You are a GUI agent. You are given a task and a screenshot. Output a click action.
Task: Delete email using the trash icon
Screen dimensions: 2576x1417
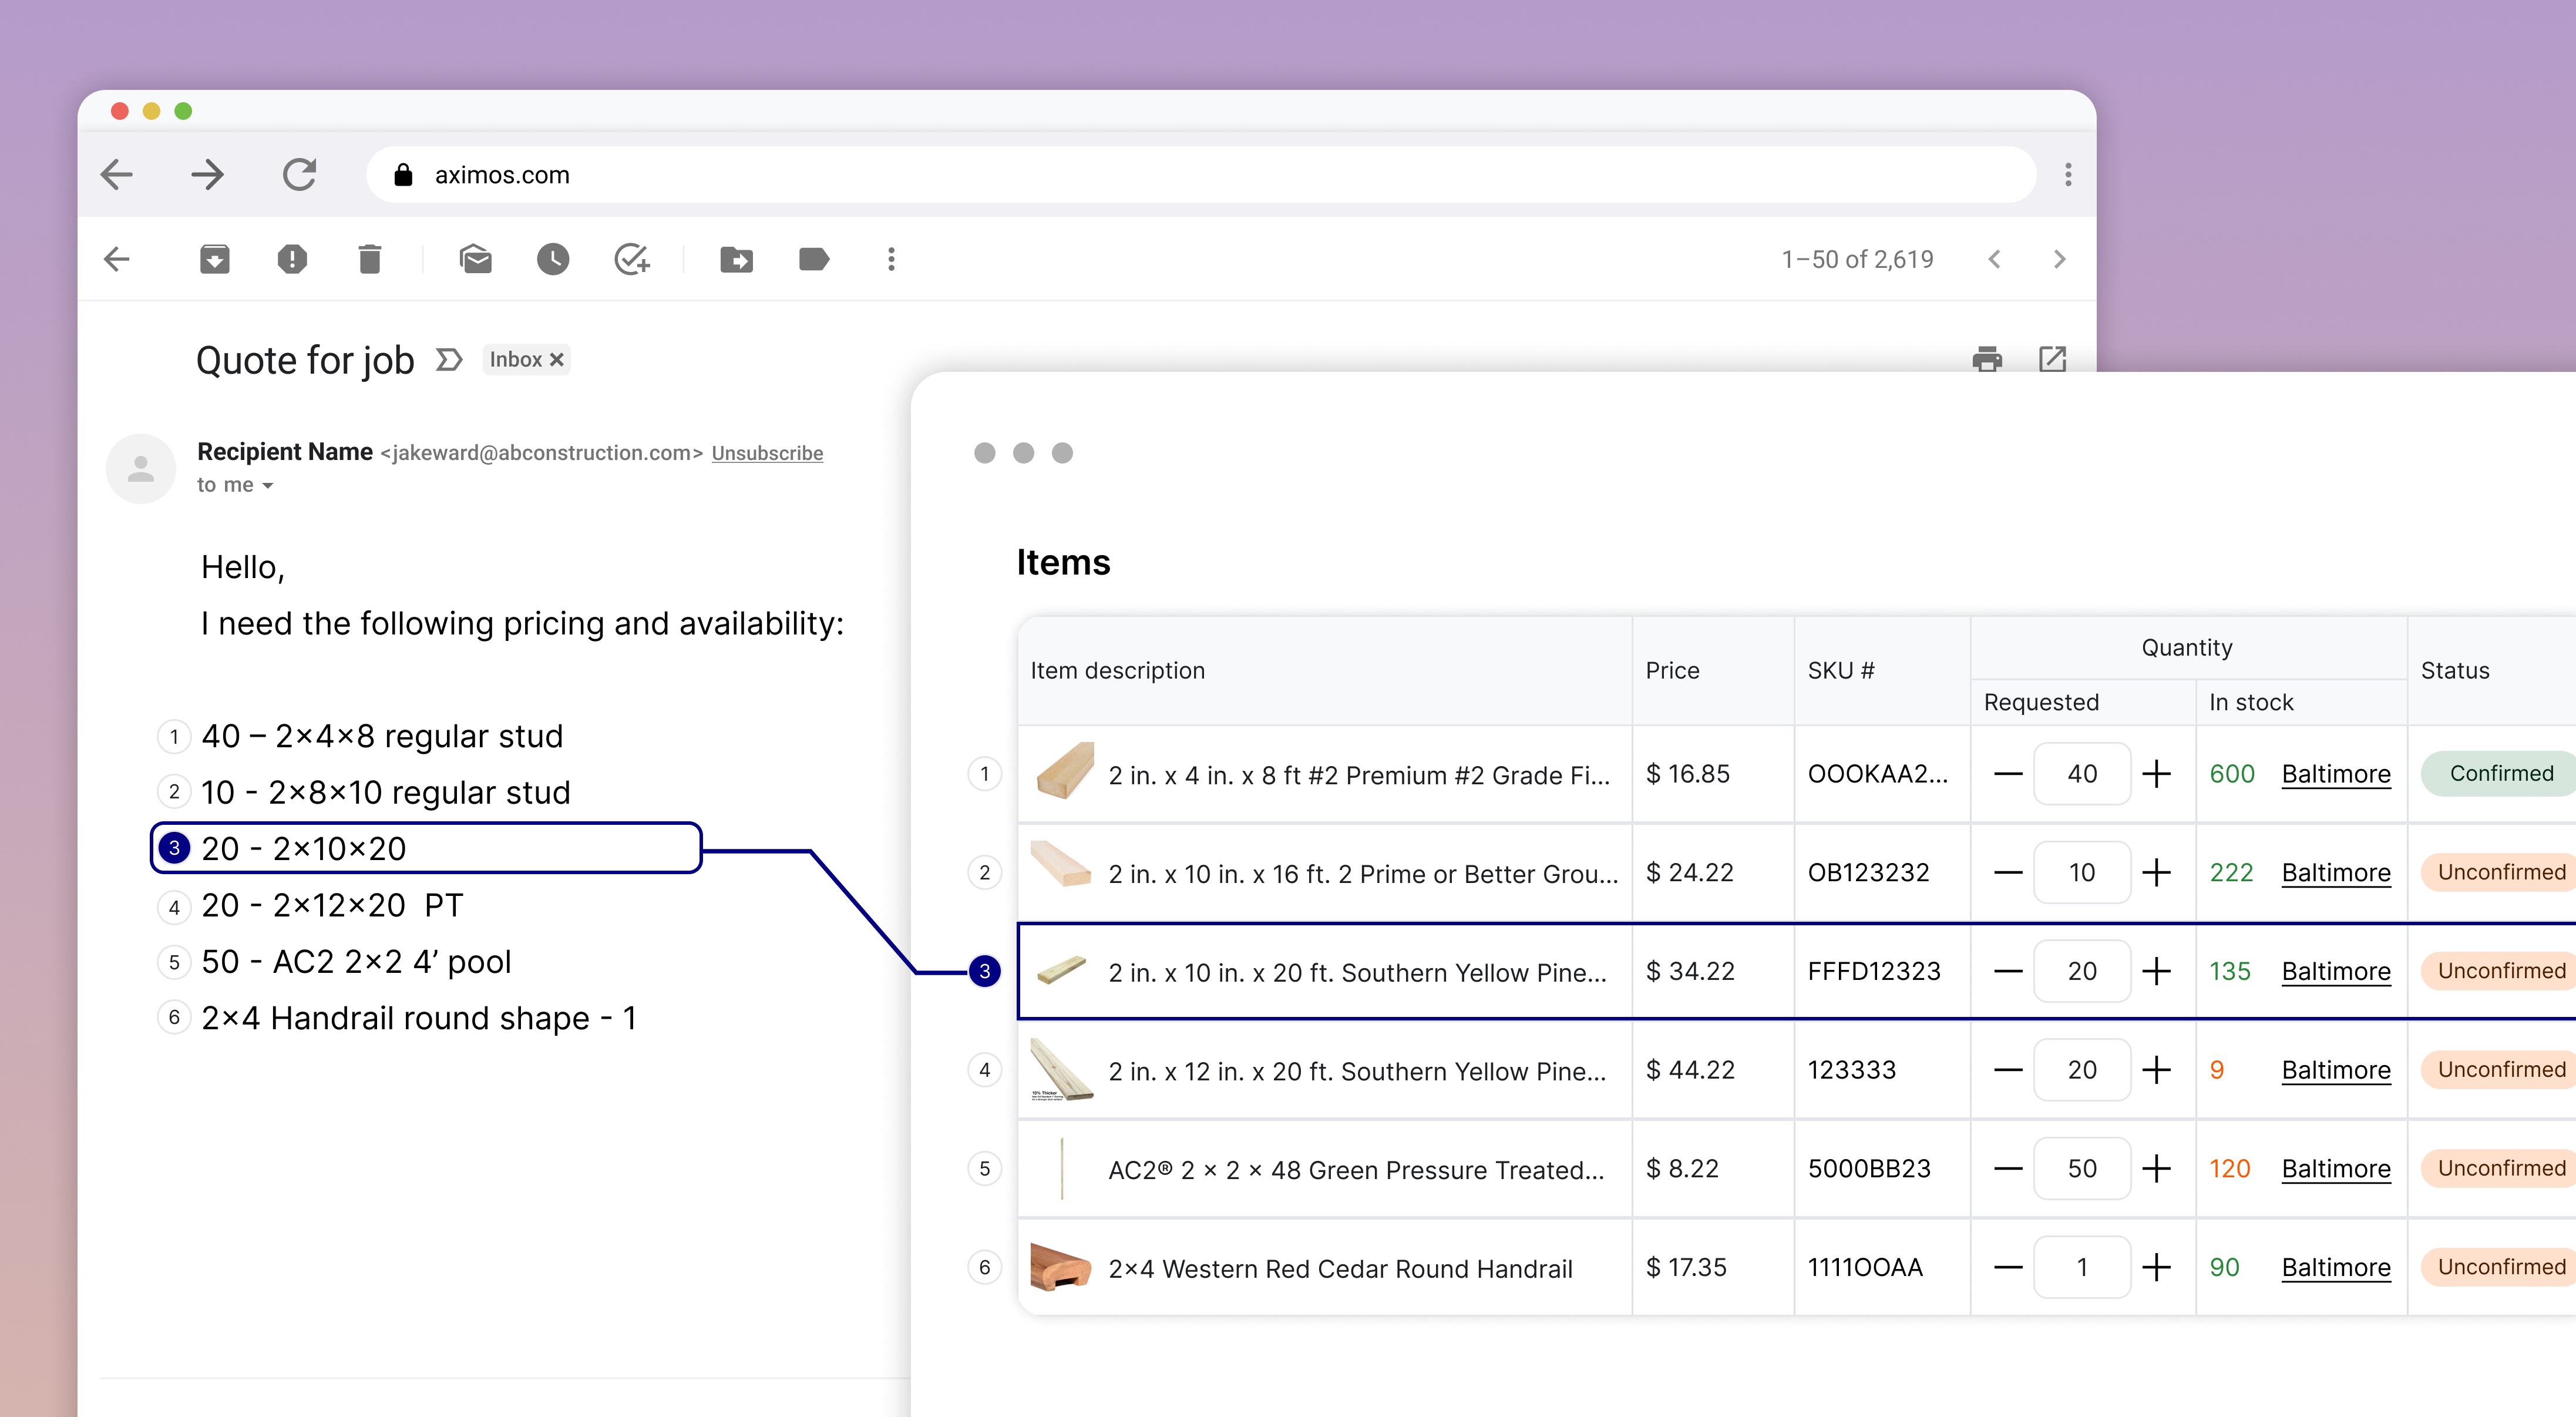(370, 260)
